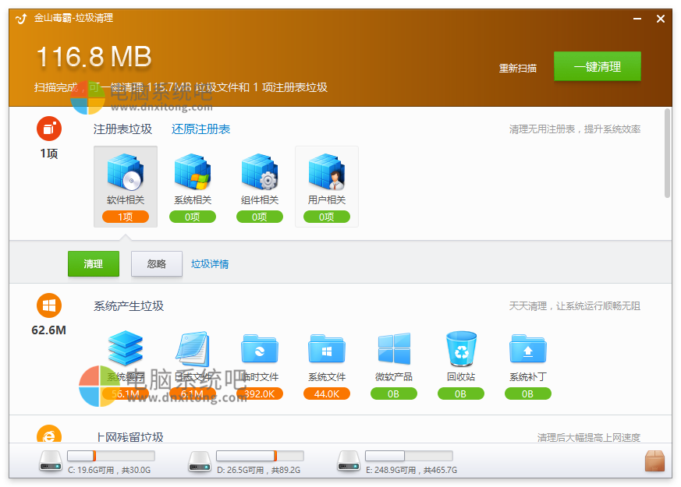
Task: Click the green 清理 button
Action: tap(94, 263)
